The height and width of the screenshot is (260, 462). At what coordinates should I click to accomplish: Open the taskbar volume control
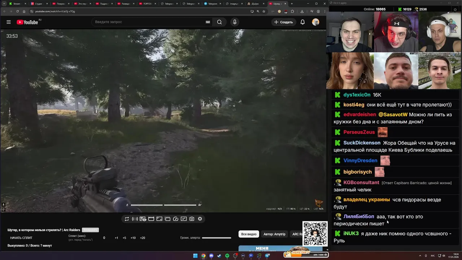click(x=444, y=256)
